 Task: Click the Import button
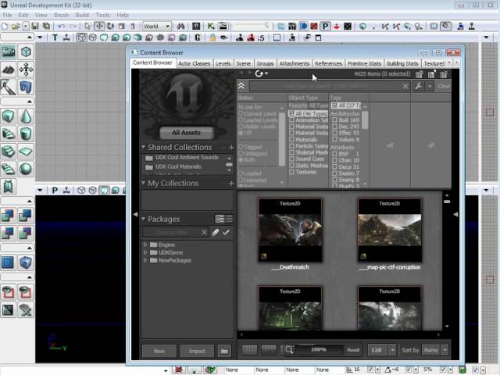point(197,351)
